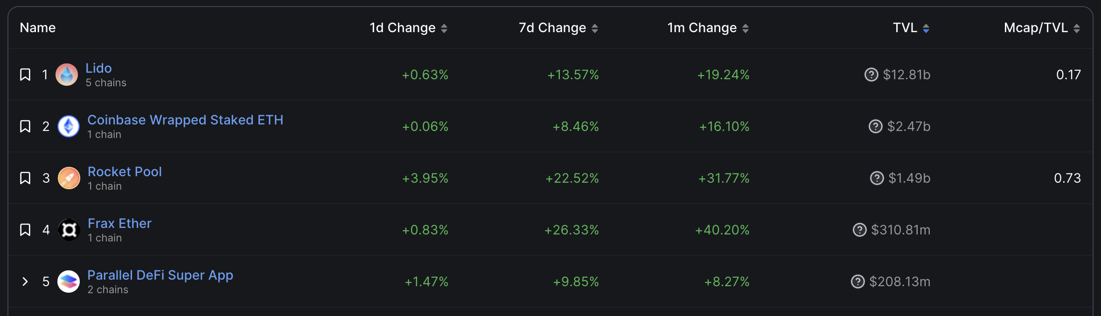
Task: Click the Lido protocol logo
Action: coord(67,75)
